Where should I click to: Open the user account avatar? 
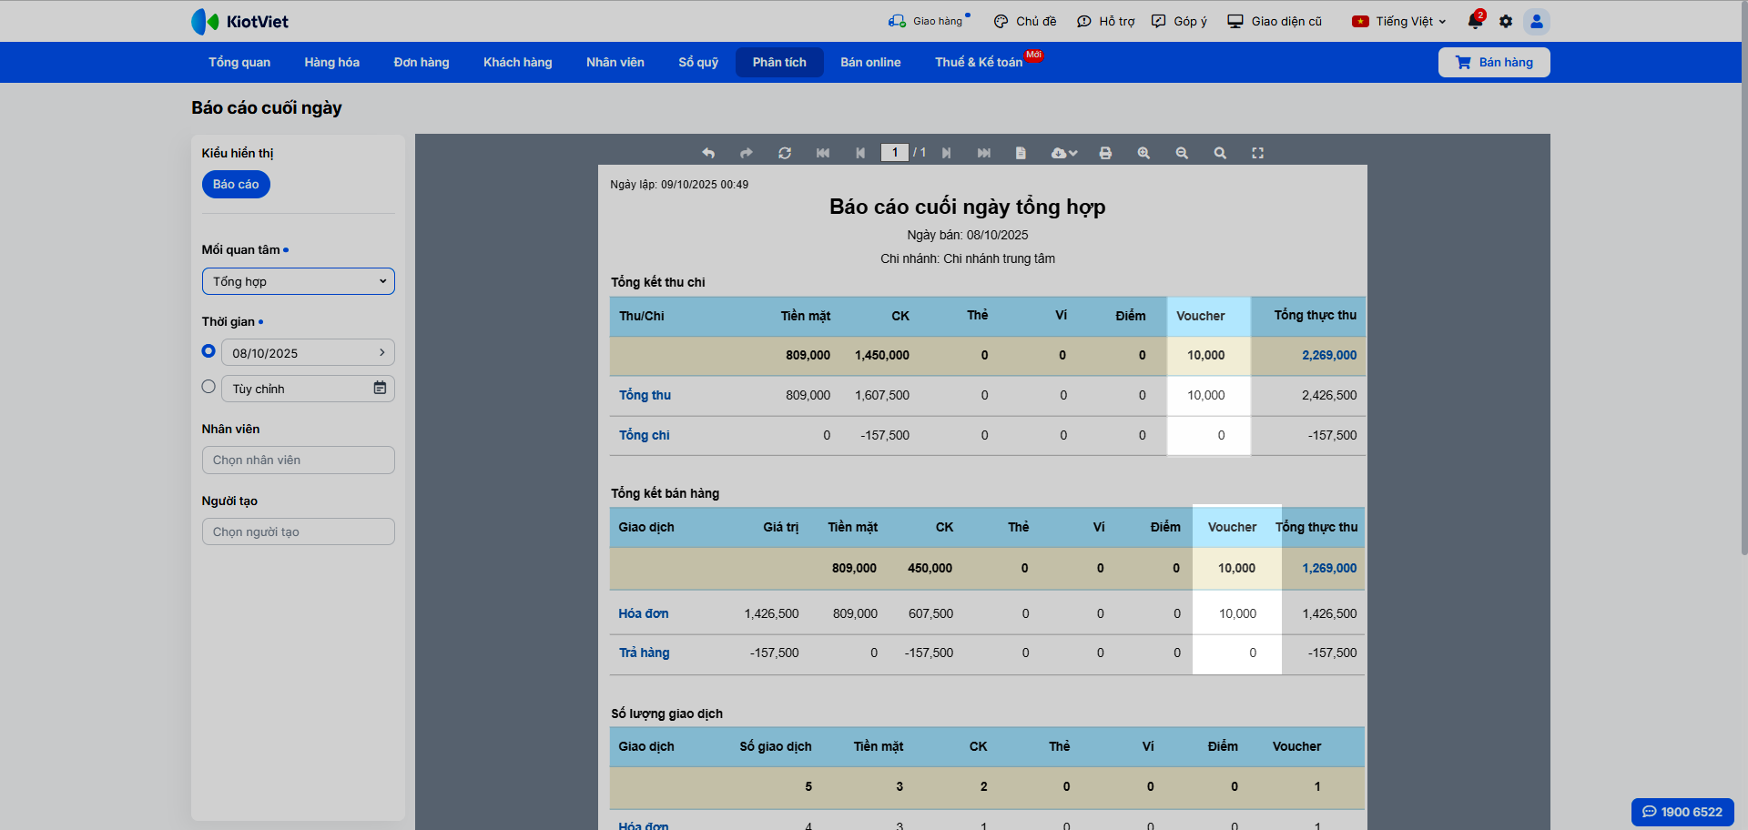click(x=1537, y=21)
